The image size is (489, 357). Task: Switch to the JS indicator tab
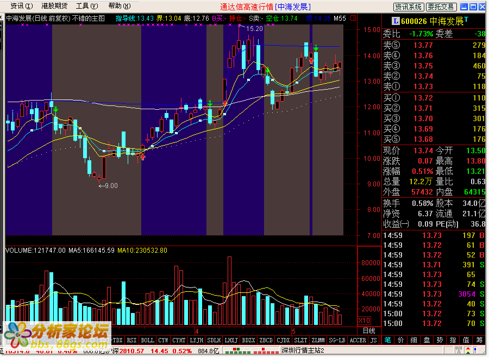click(373, 340)
